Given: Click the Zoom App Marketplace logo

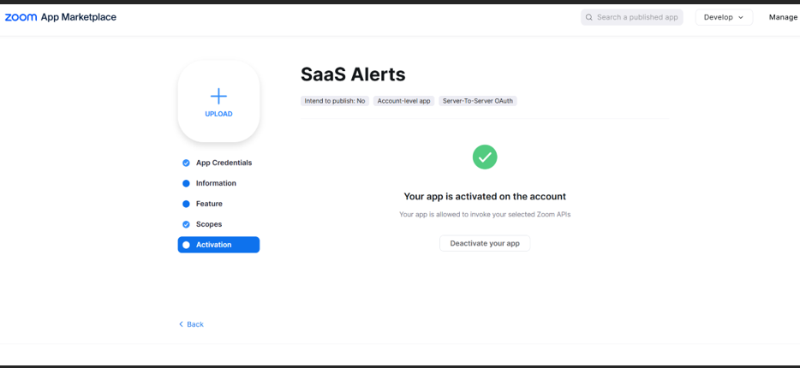Looking at the screenshot, I should (x=60, y=17).
